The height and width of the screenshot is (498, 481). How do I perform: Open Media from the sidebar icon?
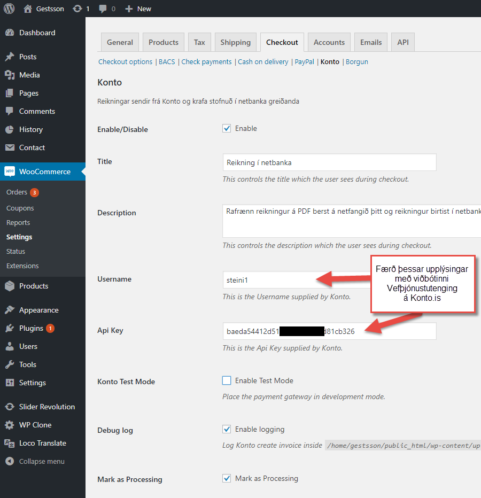pyautogui.click(x=11, y=75)
